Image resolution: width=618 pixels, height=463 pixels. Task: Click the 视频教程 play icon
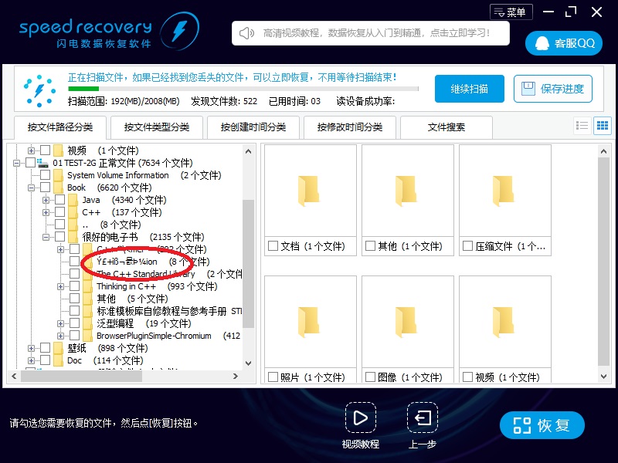[x=360, y=418]
